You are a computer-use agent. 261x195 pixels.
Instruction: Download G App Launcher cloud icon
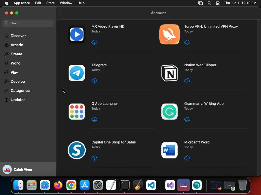(x=94, y=119)
